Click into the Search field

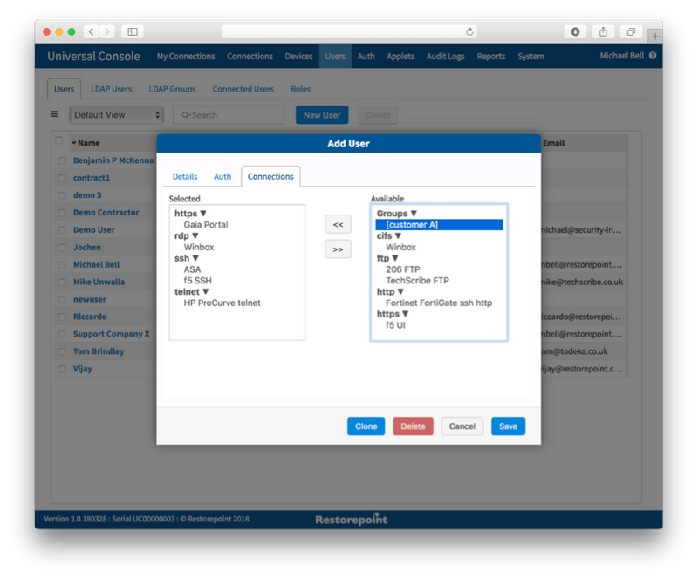pyautogui.click(x=229, y=115)
